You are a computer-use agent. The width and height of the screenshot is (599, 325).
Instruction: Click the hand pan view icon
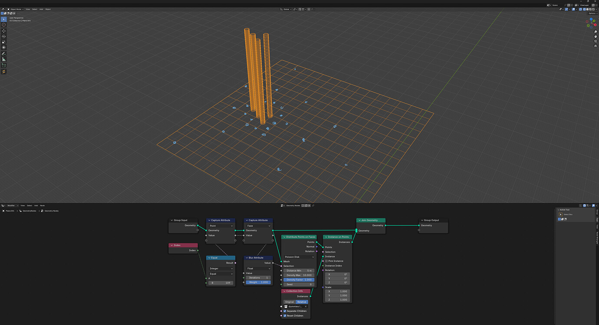click(x=596, y=36)
